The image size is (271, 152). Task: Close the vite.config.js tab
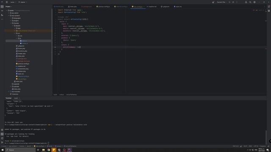(x=144, y=7)
